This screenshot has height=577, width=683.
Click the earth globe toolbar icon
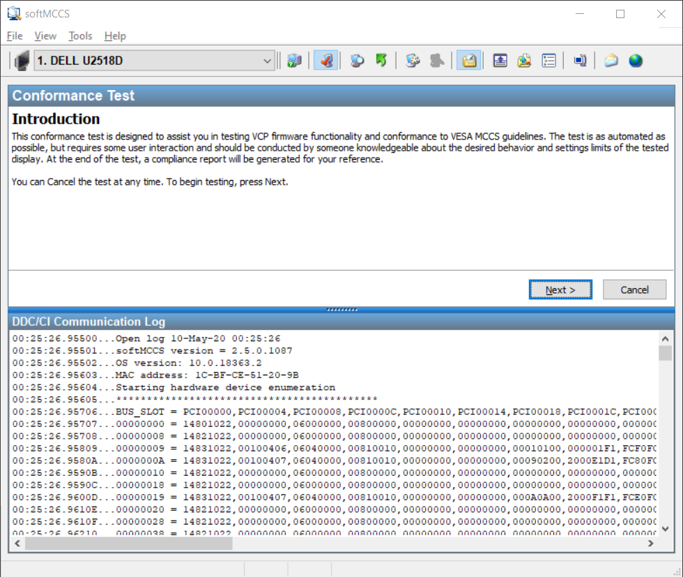(636, 61)
